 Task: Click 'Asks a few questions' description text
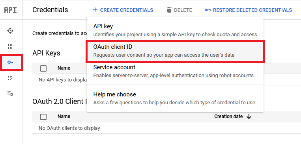[174, 103]
